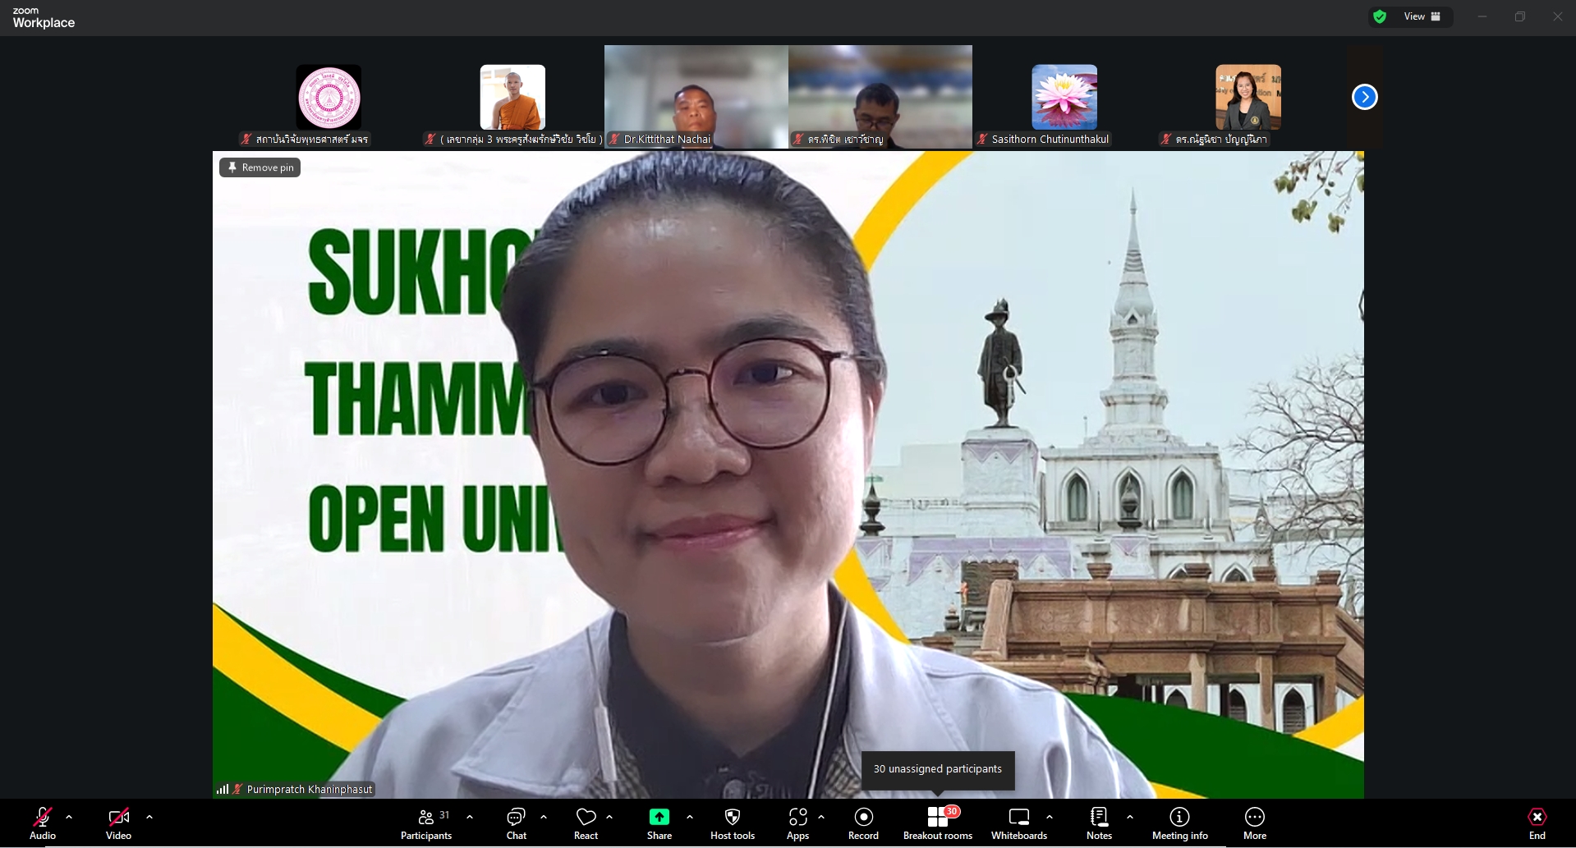This screenshot has width=1576, height=848.
Task: Open Host tools shield icon
Action: point(732,818)
